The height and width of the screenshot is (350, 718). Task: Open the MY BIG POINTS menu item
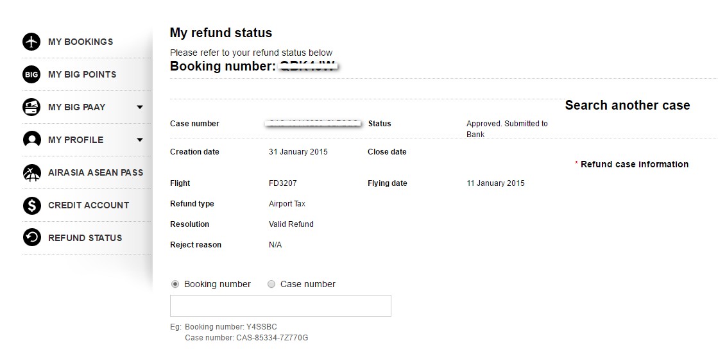[x=82, y=74]
